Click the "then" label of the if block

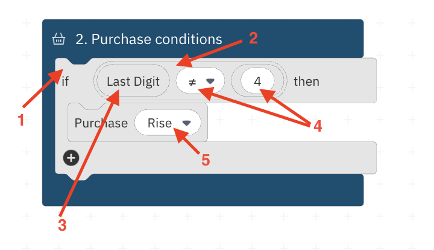point(306,82)
